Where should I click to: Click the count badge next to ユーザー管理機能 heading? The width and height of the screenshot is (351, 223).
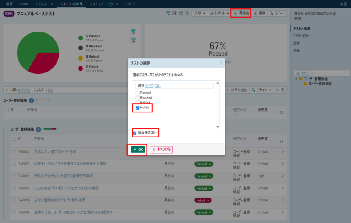32,101
